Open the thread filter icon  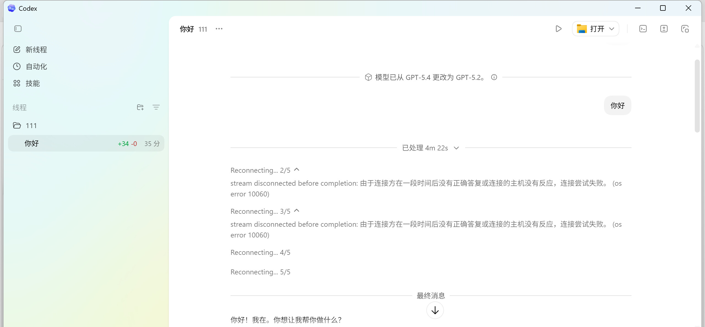(156, 107)
